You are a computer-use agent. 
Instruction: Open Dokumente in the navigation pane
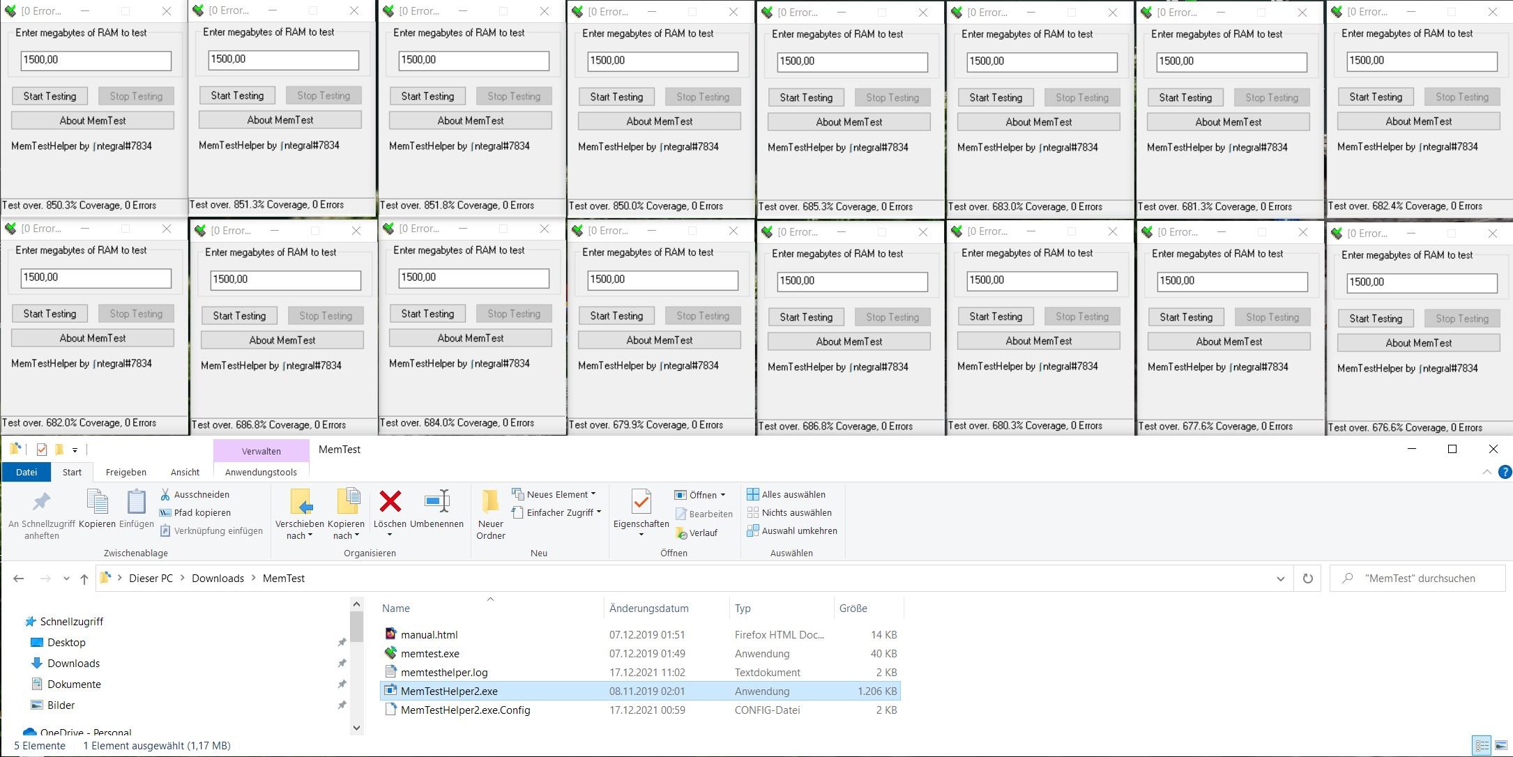[74, 684]
